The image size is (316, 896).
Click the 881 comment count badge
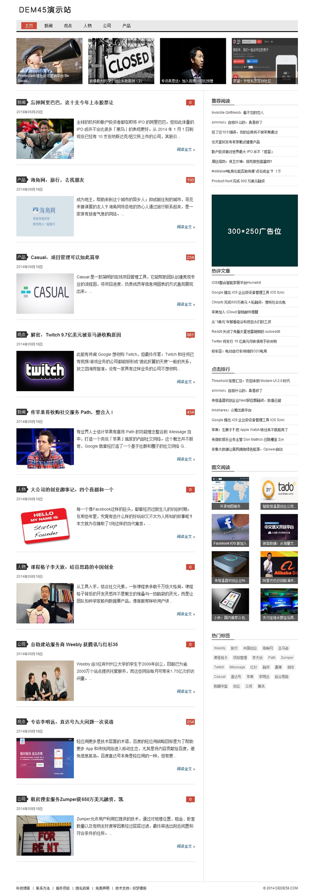(190, 335)
